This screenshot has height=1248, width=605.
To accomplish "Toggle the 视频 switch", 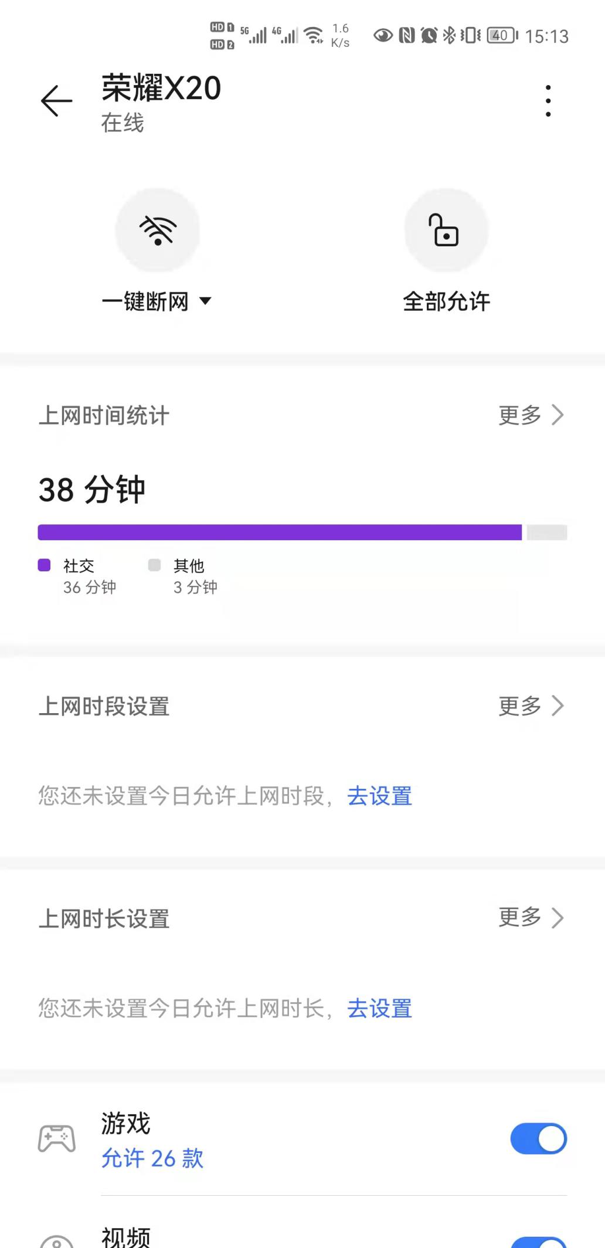I will pyautogui.click(x=538, y=1242).
